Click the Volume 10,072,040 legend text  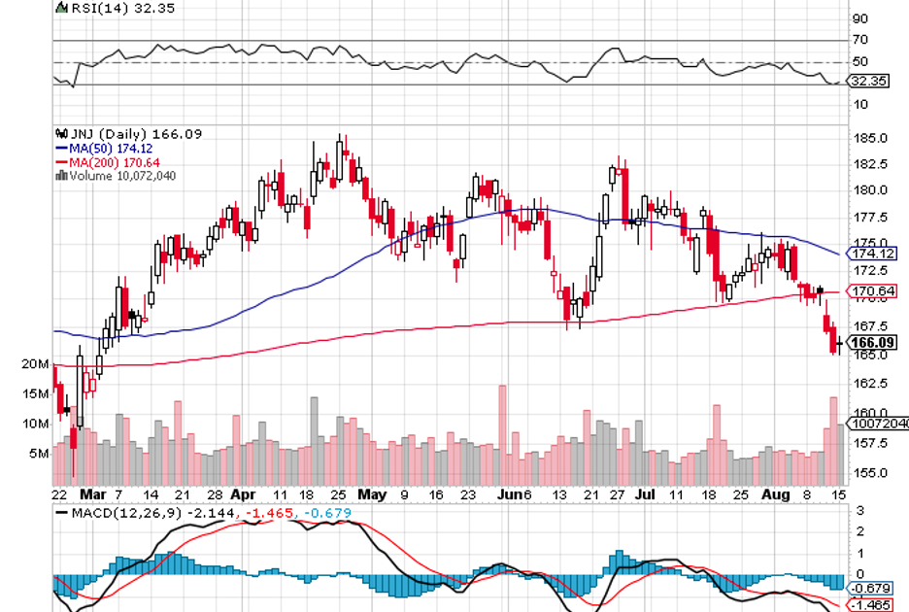click(121, 176)
